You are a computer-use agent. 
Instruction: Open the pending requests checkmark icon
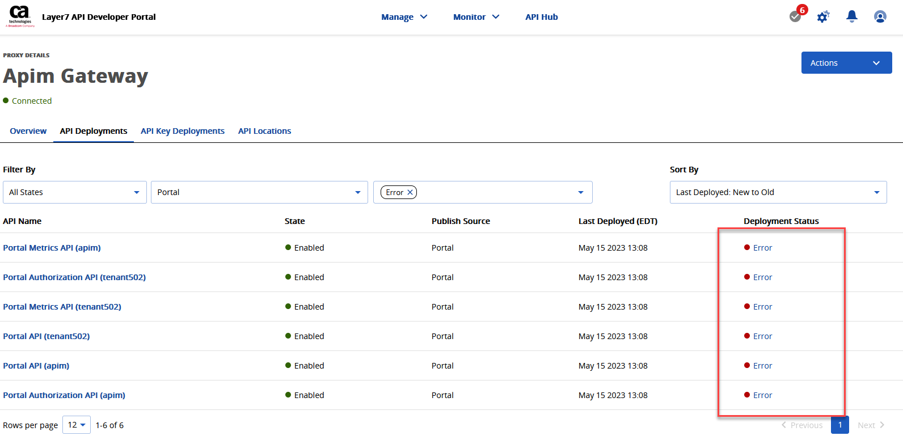(x=795, y=16)
